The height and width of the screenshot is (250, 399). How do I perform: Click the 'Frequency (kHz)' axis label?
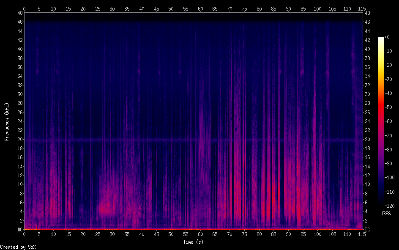pos(7,121)
